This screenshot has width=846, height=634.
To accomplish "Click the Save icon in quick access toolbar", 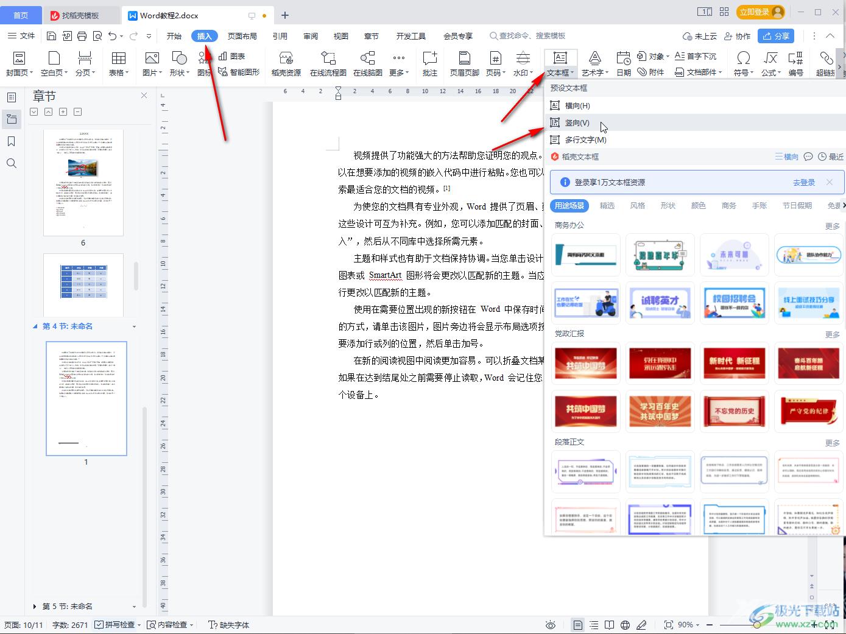I will pos(51,36).
